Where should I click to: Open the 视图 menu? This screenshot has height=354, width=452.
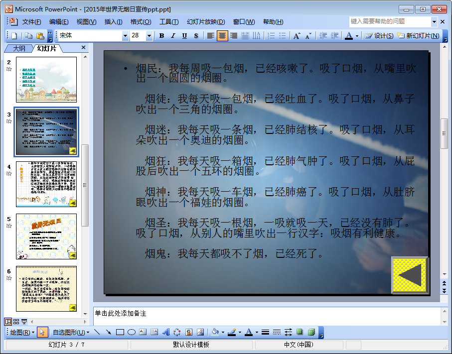tap(86, 22)
